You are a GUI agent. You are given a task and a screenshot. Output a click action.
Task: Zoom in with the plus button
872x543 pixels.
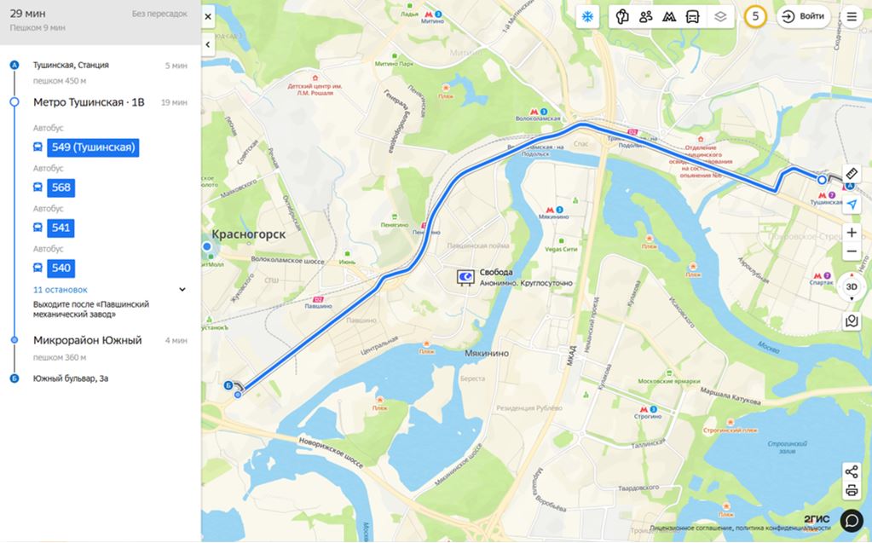point(852,233)
